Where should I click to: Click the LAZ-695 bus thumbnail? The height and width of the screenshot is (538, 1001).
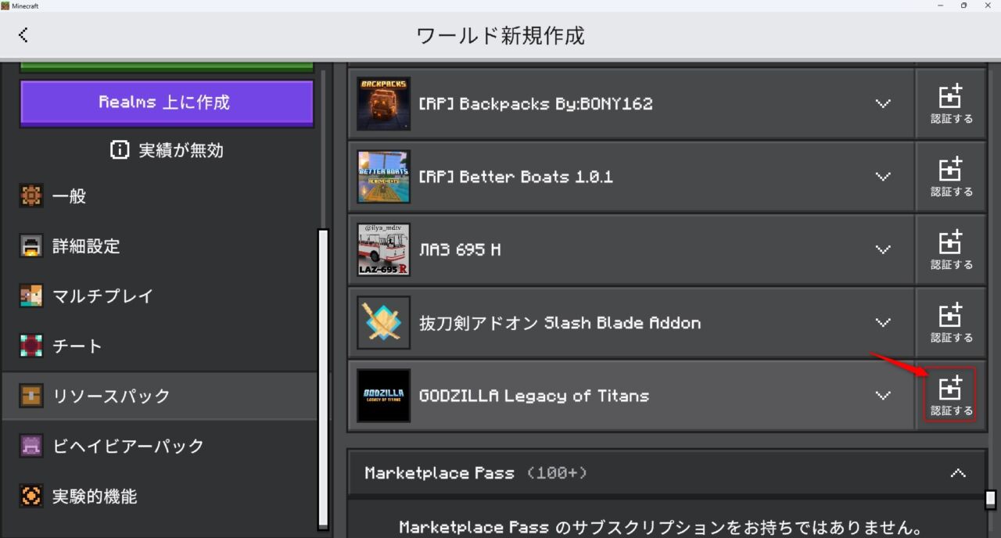coord(383,249)
